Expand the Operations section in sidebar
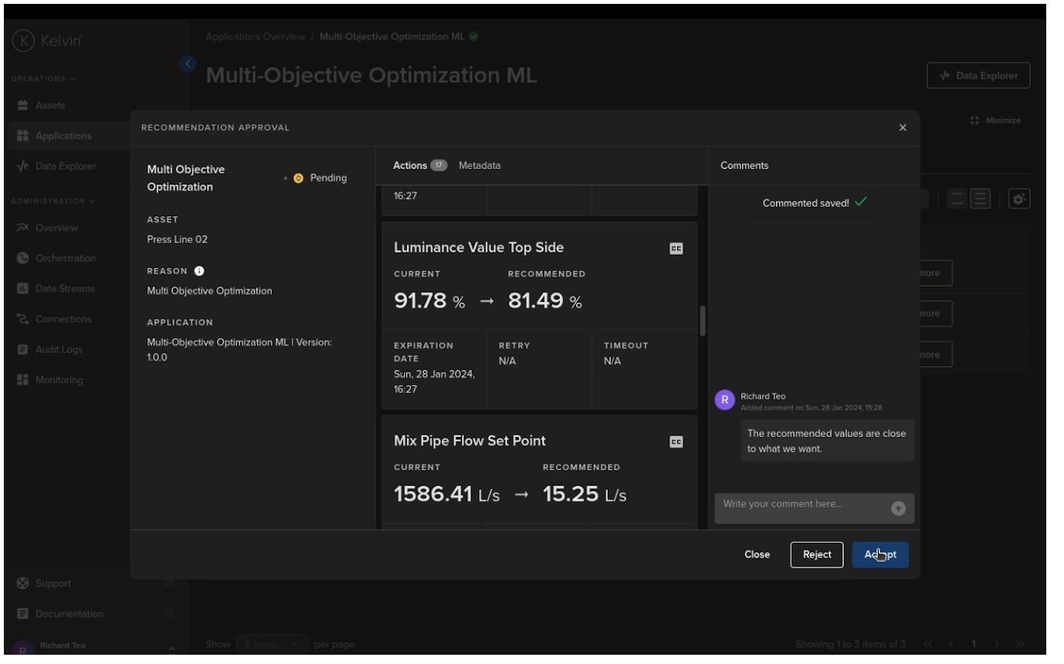 [43, 79]
